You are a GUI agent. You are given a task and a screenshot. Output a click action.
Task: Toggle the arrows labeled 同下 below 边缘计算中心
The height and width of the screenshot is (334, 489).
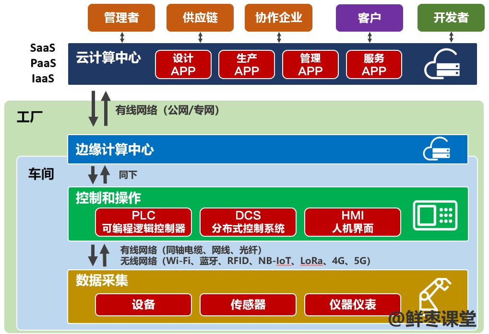98,174
